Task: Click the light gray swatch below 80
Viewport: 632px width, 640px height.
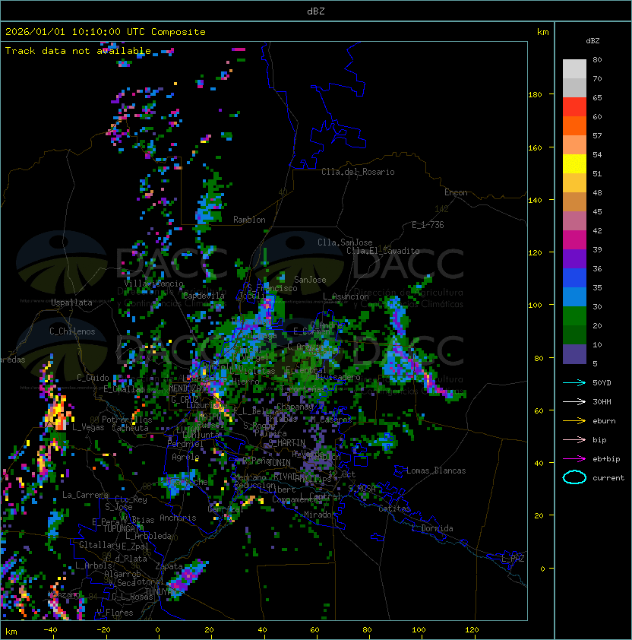Action: point(574,68)
